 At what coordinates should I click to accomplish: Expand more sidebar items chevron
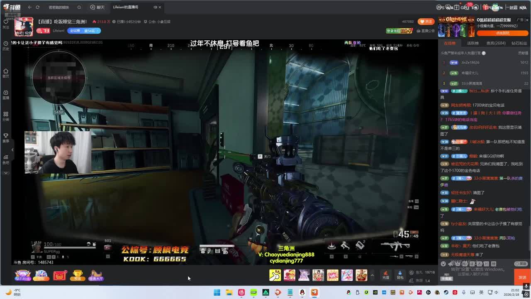(6, 173)
